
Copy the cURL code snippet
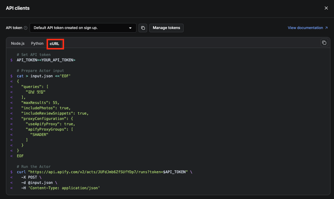pos(324,43)
